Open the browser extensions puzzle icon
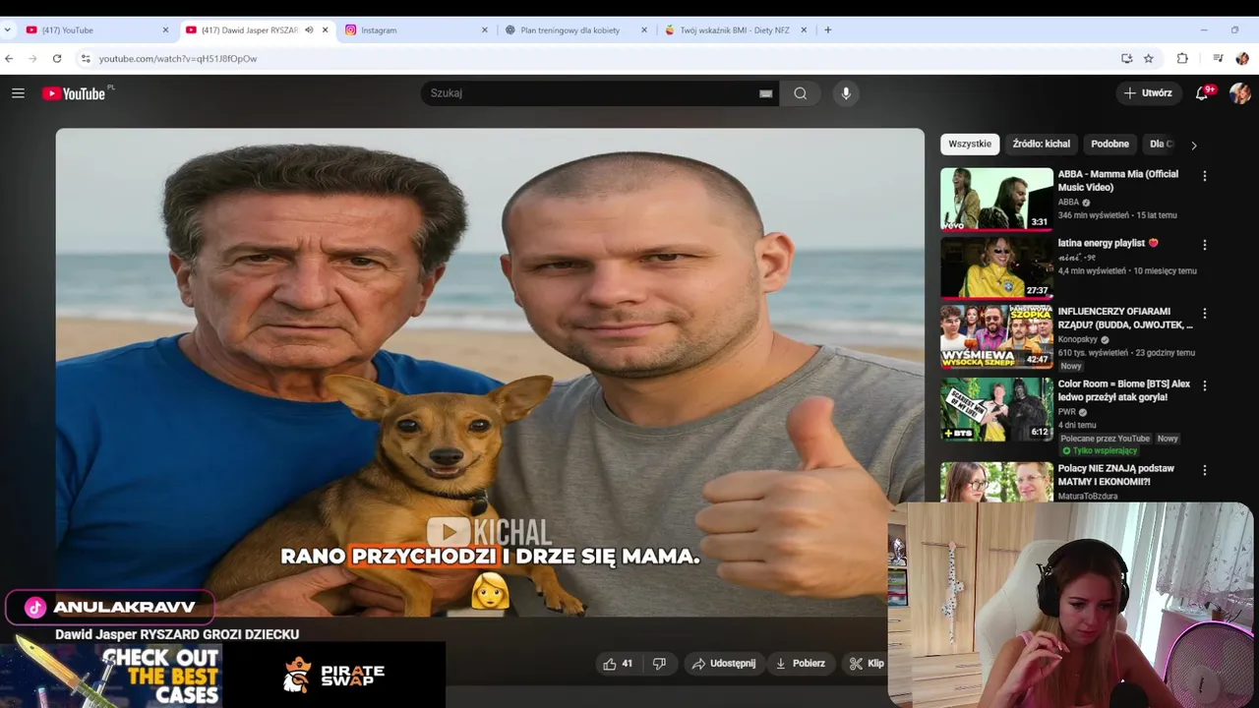The height and width of the screenshot is (708, 1259). [x=1182, y=58]
